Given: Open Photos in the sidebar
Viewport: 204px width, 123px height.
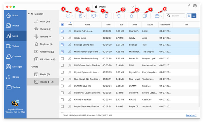Looking at the screenshot, I should [15, 25].
